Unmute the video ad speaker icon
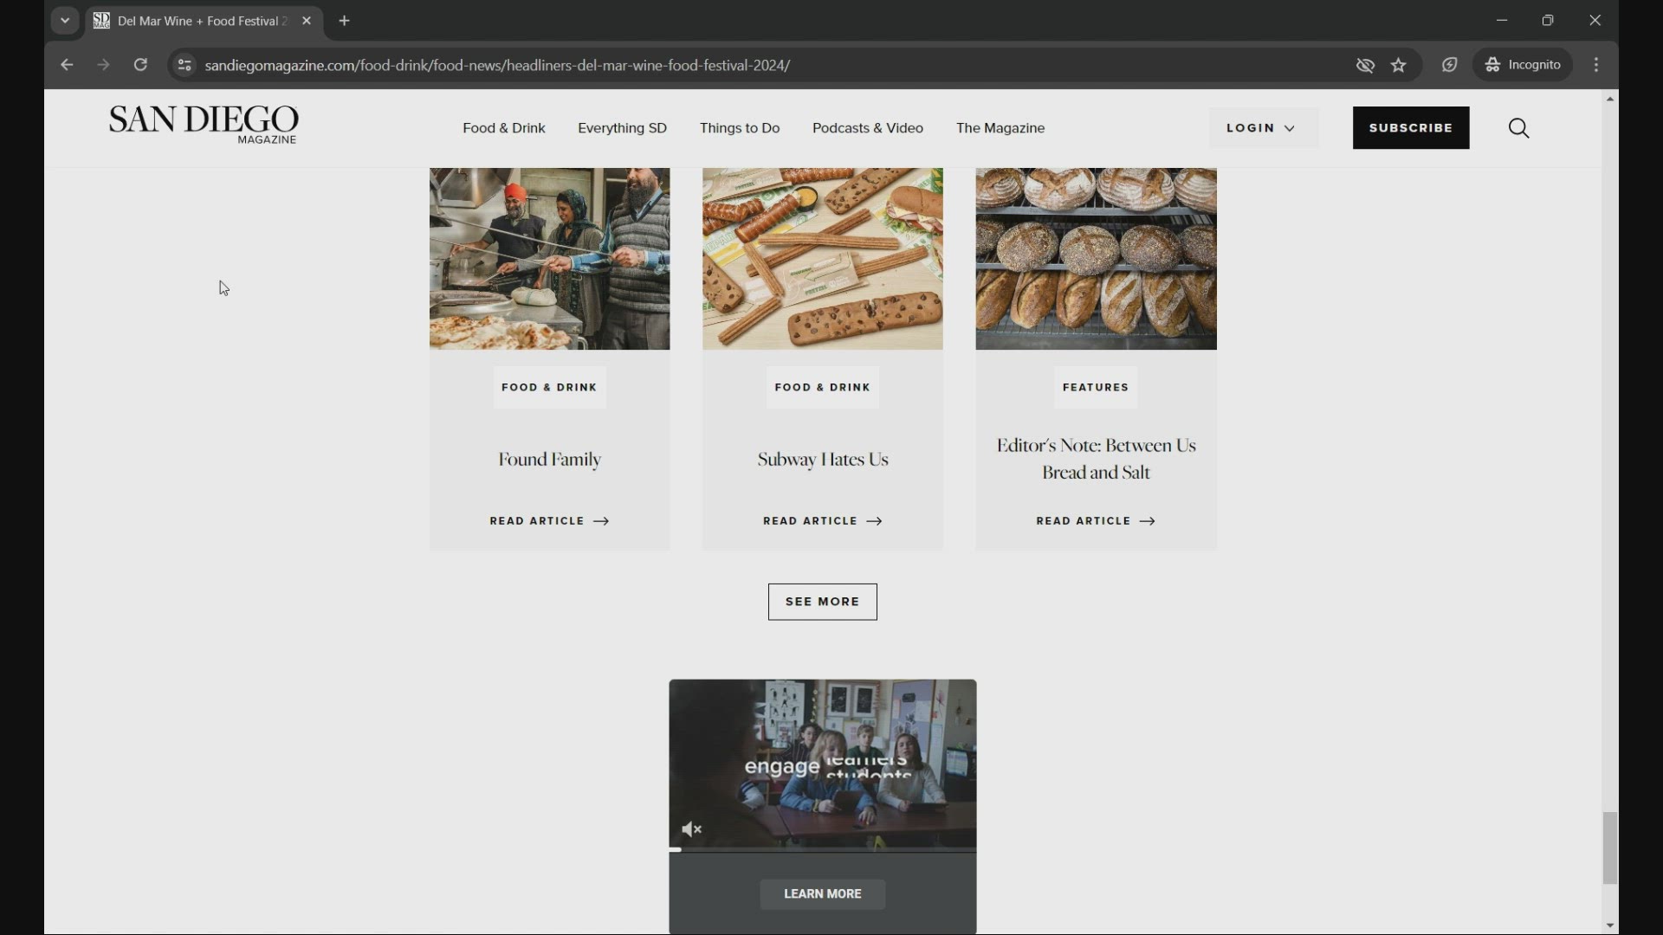 pyautogui.click(x=691, y=829)
